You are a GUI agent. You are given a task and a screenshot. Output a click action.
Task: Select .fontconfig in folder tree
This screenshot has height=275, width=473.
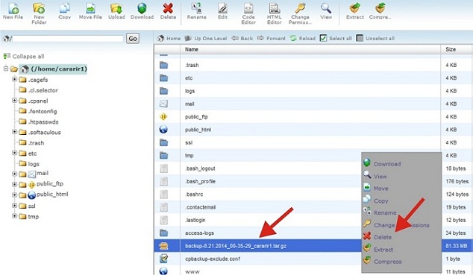(43, 111)
